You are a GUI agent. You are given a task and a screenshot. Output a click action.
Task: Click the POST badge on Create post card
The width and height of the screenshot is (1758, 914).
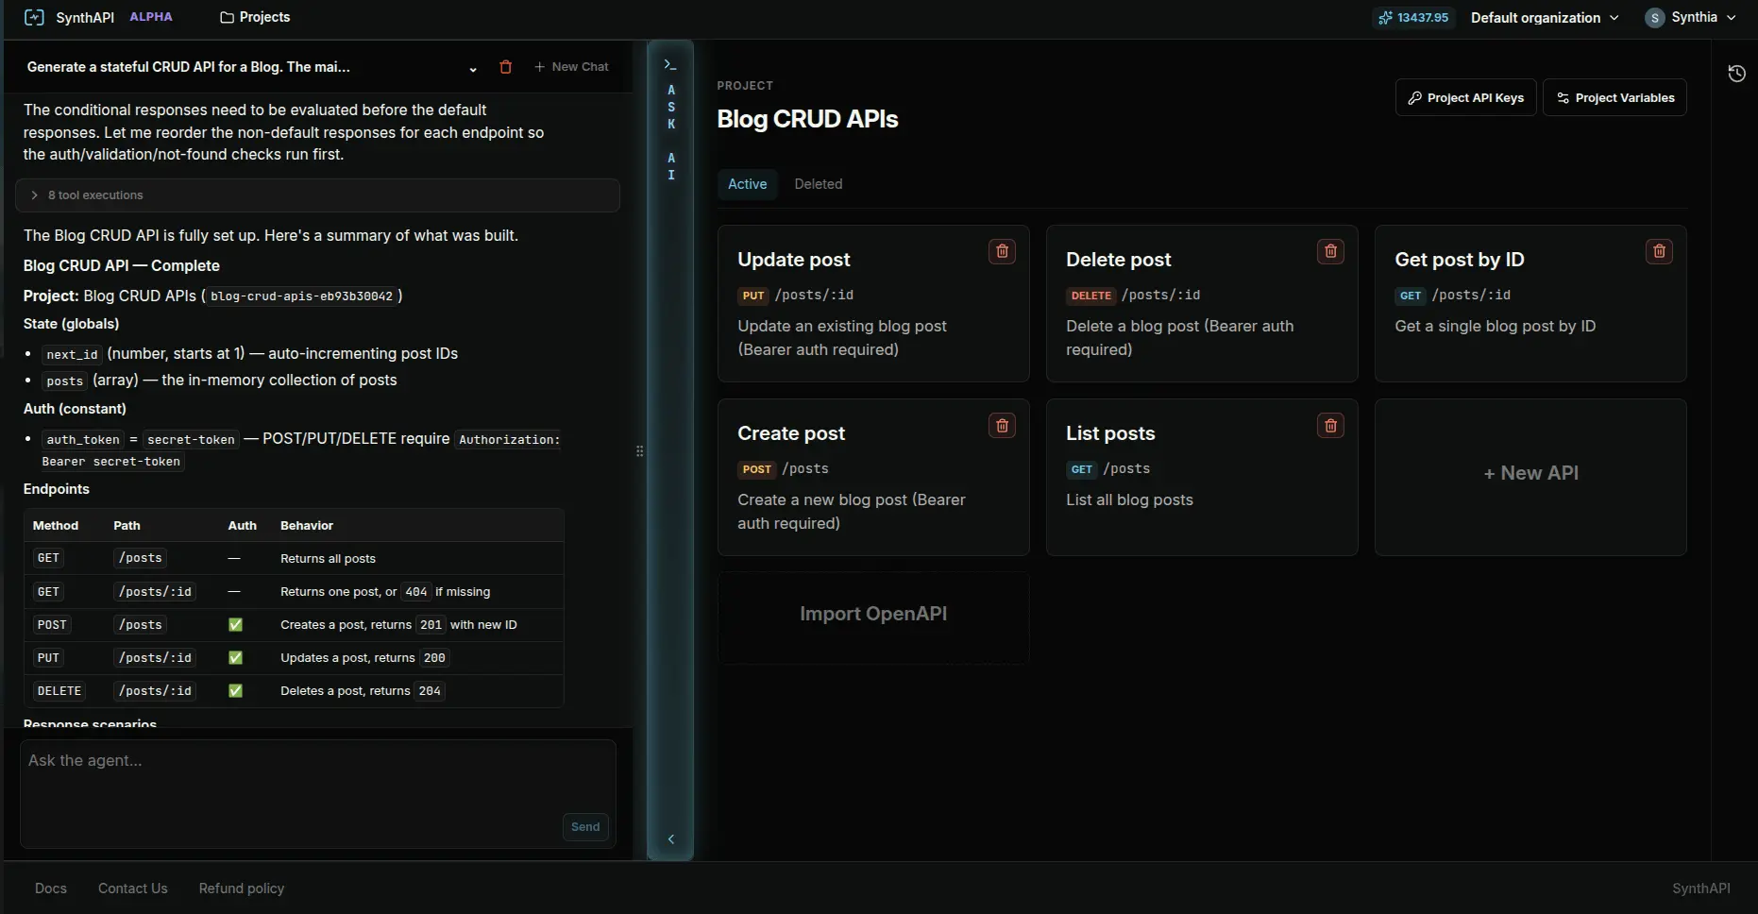[757, 469]
